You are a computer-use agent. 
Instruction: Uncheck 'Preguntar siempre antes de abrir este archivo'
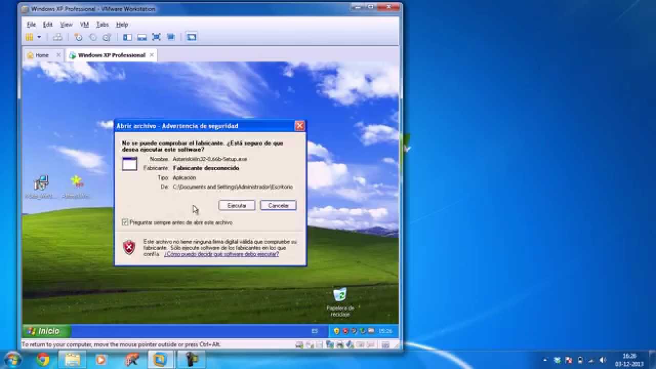(x=125, y=222)
